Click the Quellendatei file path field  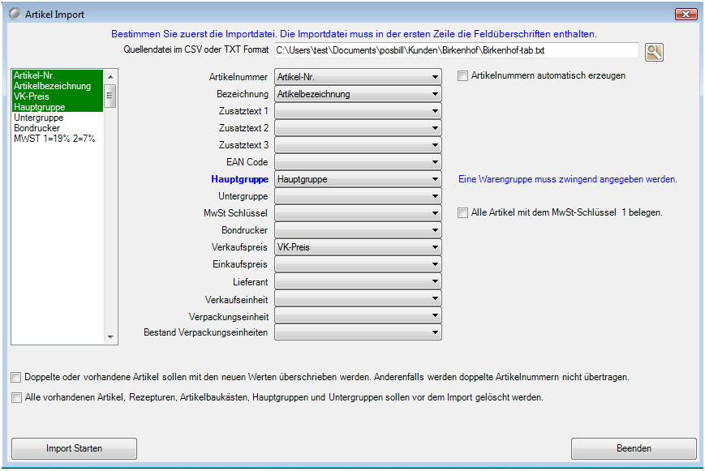coord(456,51)
